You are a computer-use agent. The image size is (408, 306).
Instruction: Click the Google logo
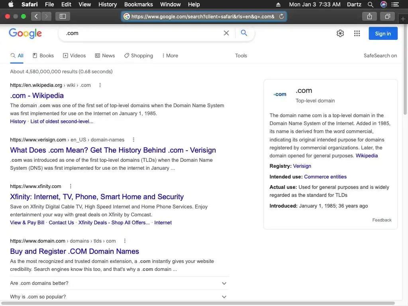pyautogui.click(x=25, y=33)
